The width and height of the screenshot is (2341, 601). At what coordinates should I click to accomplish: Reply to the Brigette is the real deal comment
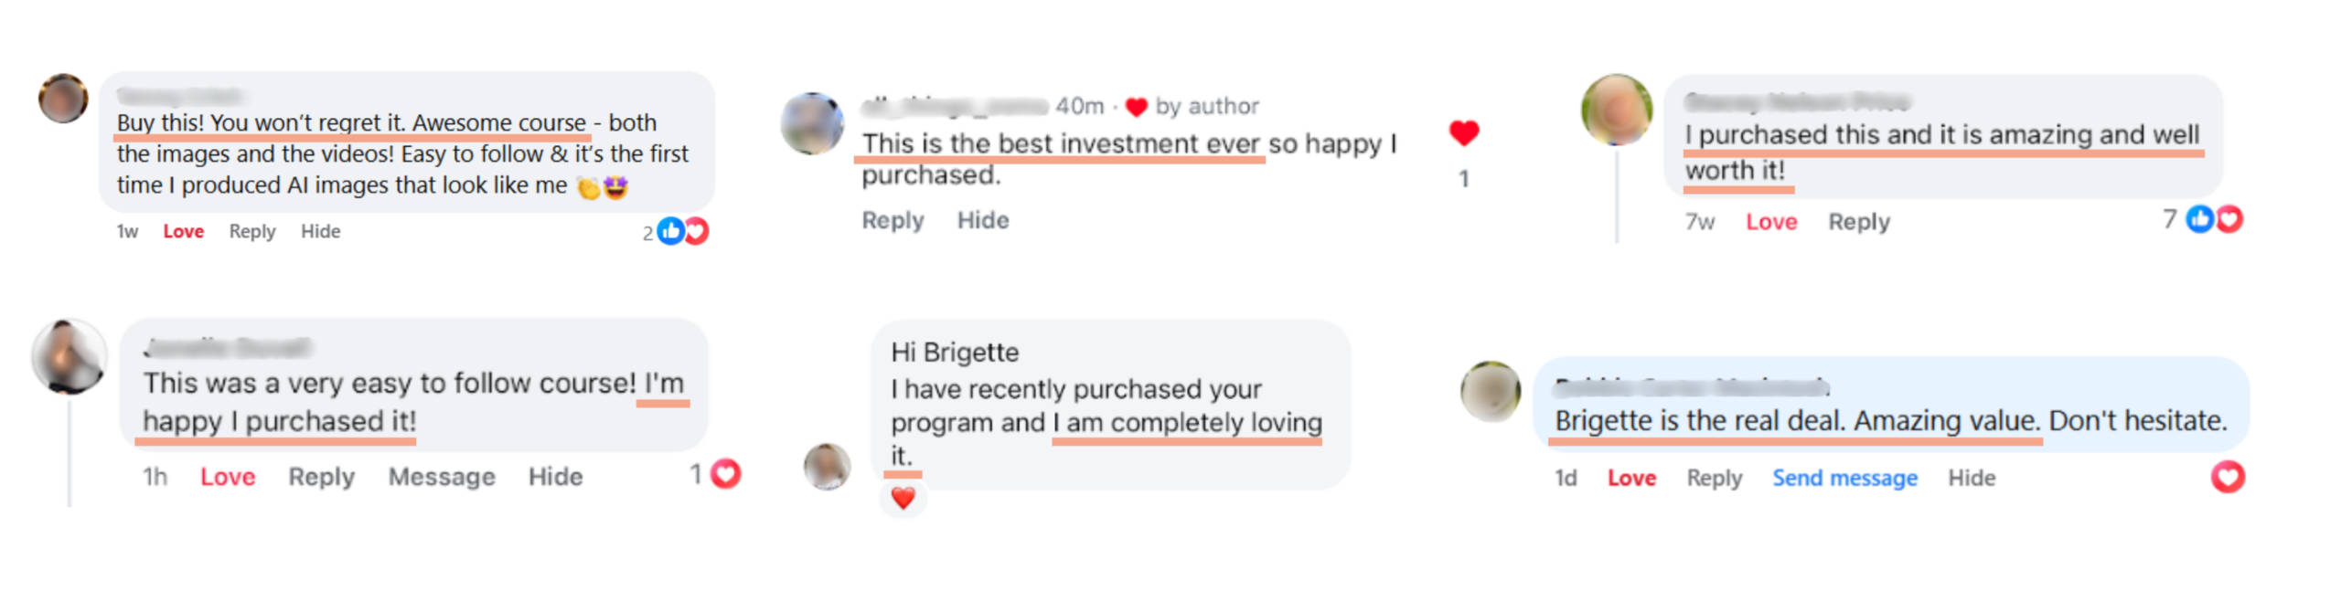[1714, 478]
